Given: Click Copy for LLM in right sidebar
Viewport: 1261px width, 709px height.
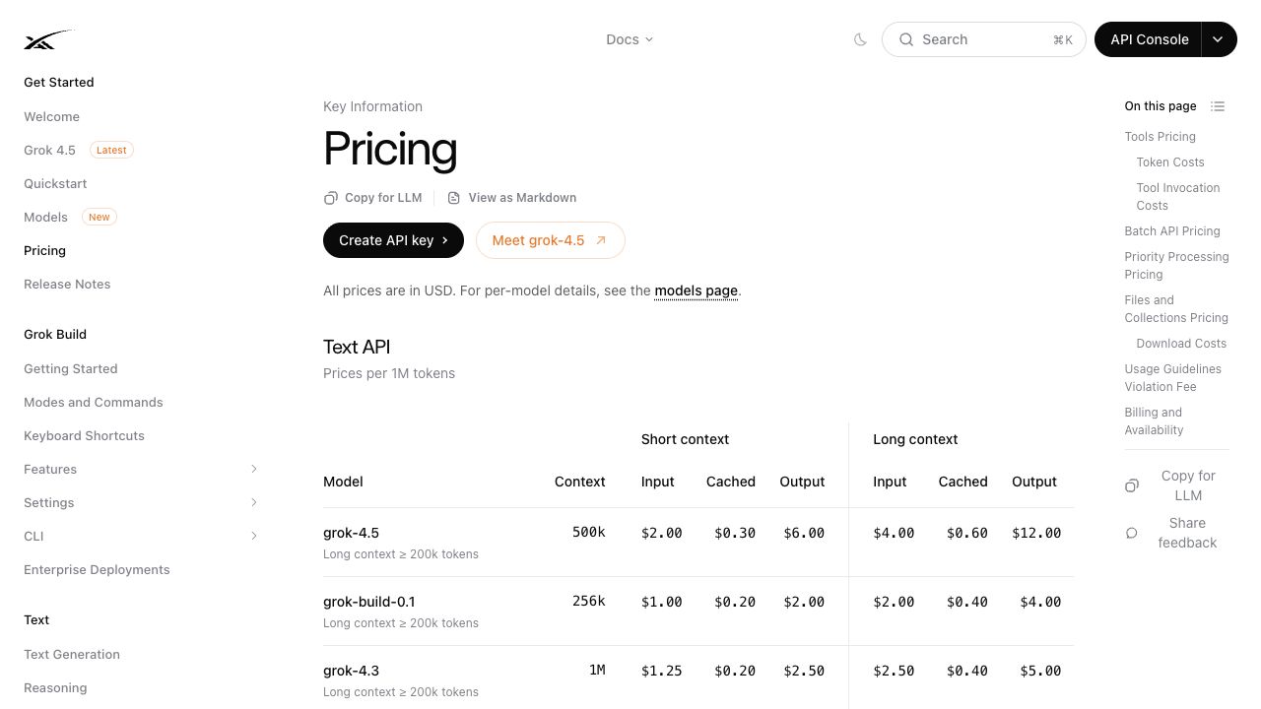Looking at the screenshot, I should point(1175,485).
